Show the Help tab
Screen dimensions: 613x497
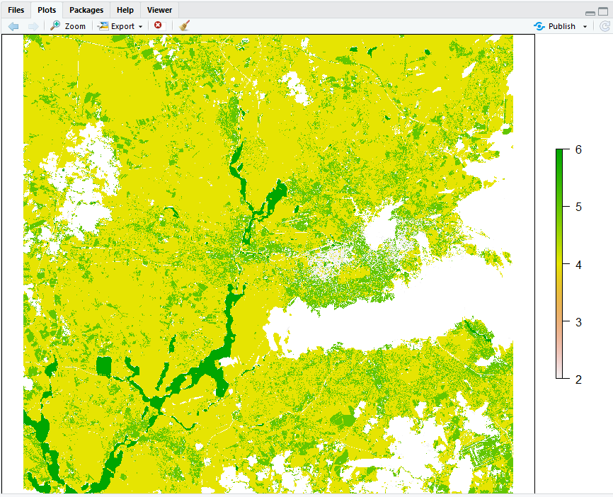pos(125,10)
